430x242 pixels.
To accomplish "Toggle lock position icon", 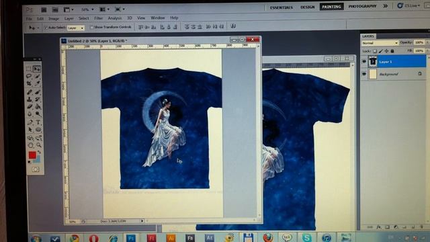I will (x=386, y=51).
